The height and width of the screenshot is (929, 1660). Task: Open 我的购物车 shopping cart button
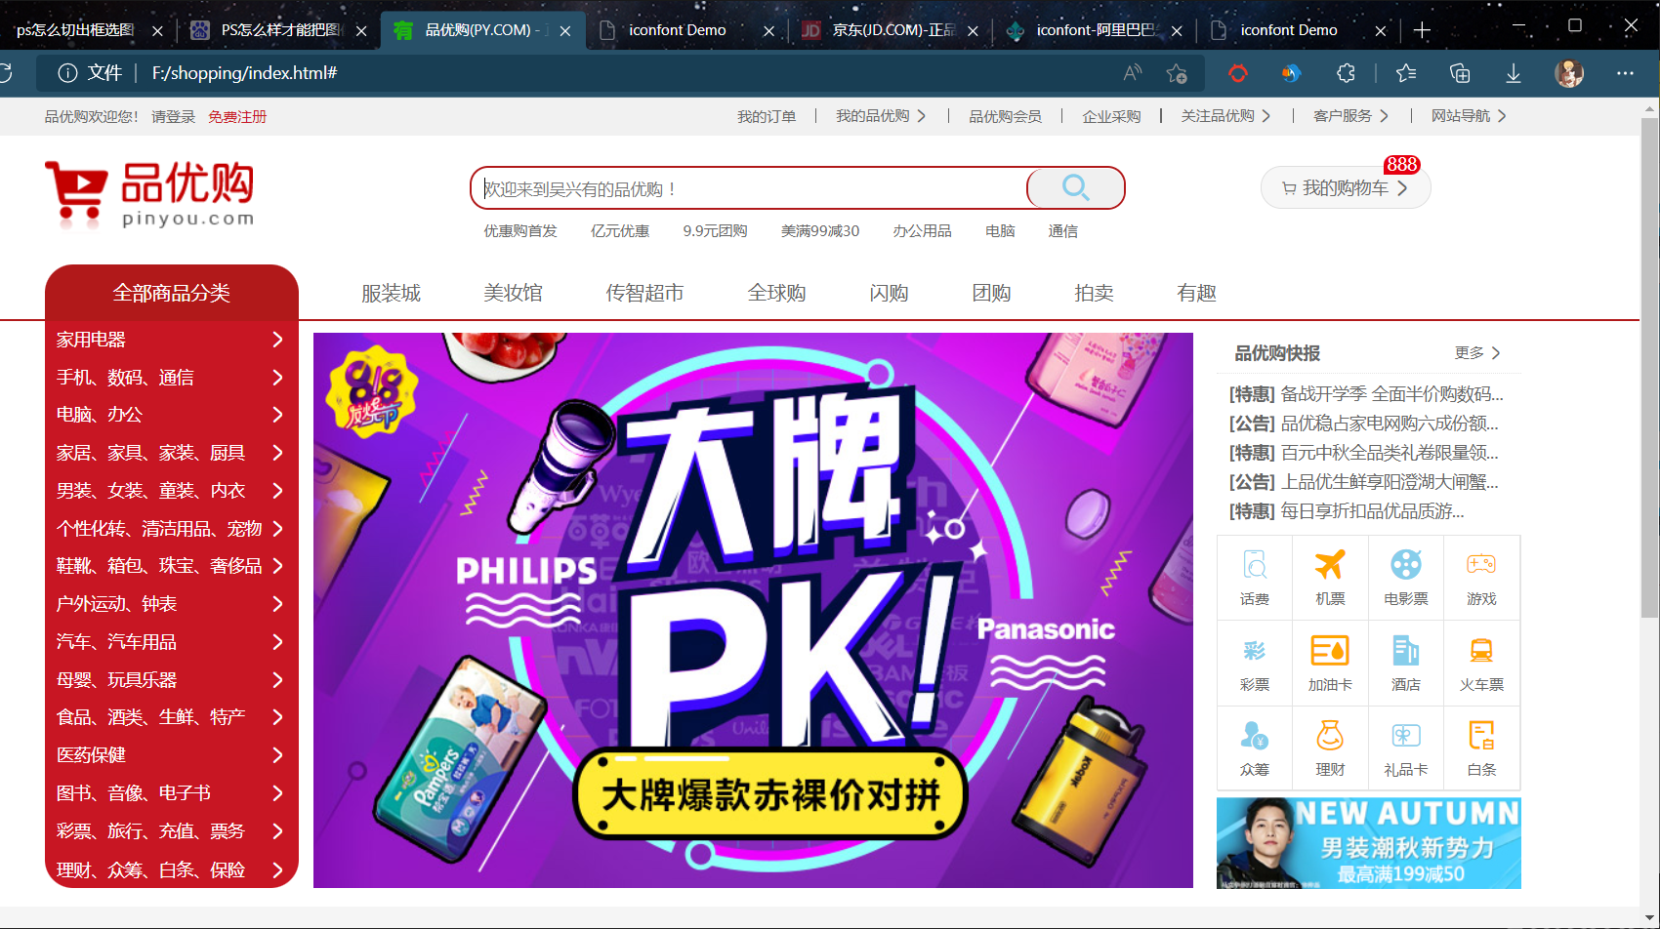tap(1345, 188)
